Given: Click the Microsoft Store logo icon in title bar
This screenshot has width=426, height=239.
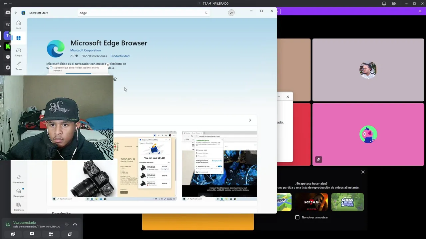Looking at the screenshot, I should pyautogui.click(x=23, y=13).
